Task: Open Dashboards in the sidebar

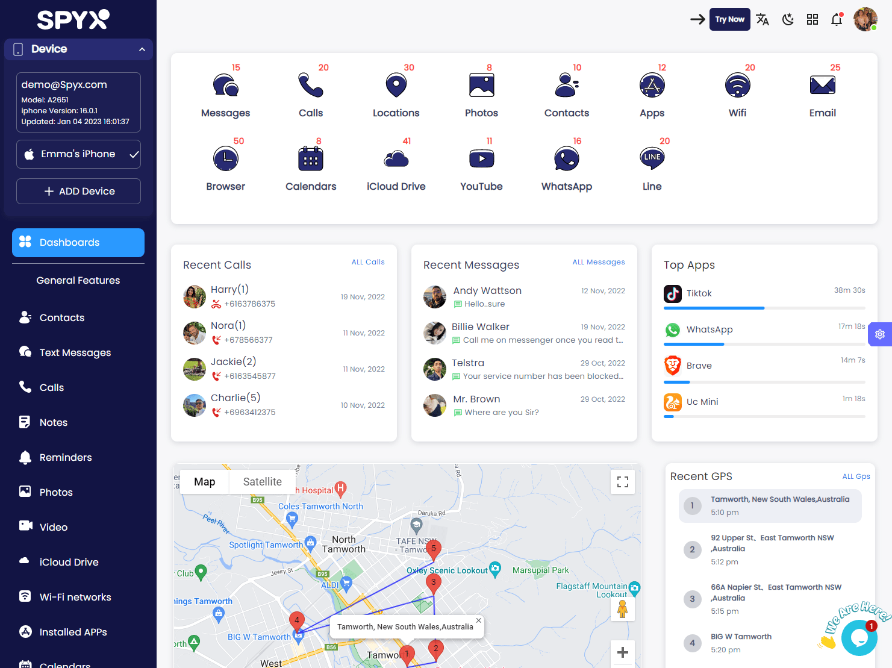Action: [78, 243]
